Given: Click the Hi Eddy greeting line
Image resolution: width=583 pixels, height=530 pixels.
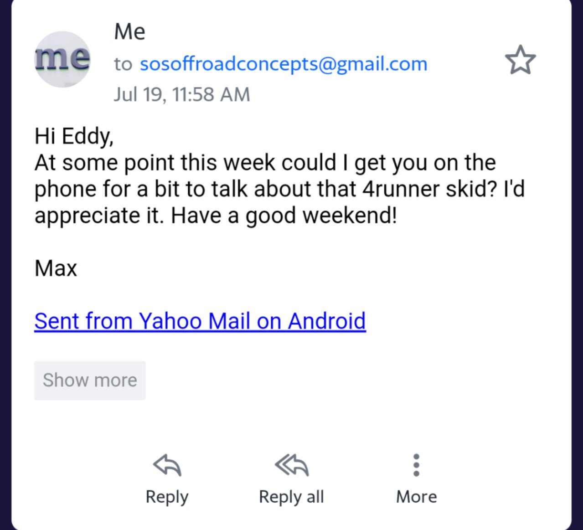Looking at the screenshot, I should point(74,136).
